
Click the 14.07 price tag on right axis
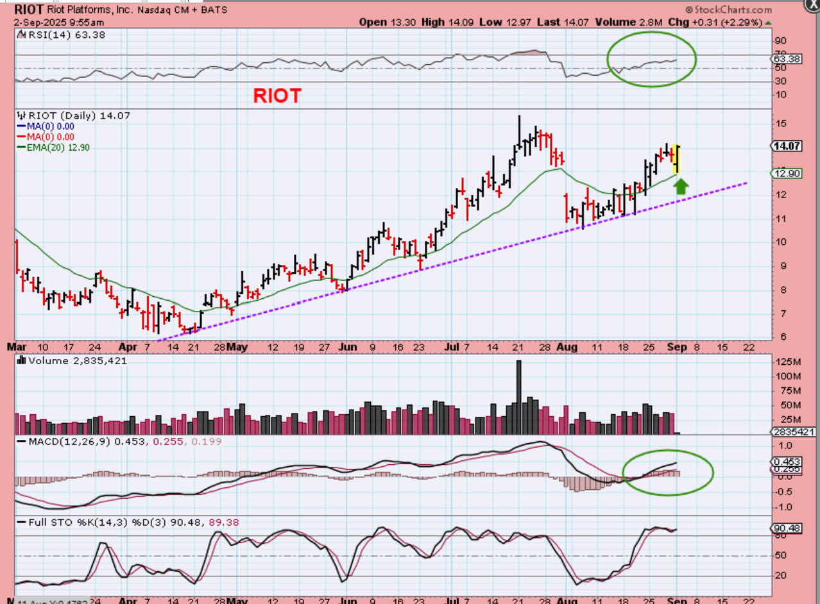click(785, 146)
